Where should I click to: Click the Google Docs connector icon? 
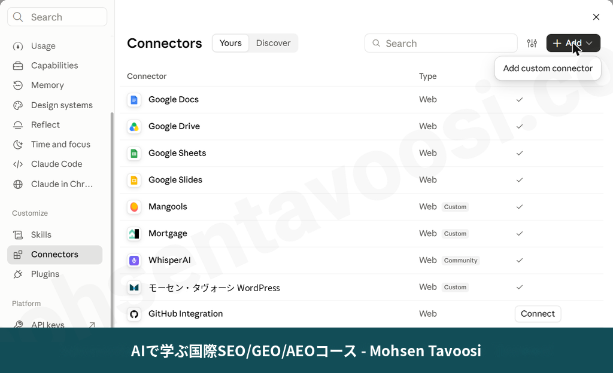[134, 100]
